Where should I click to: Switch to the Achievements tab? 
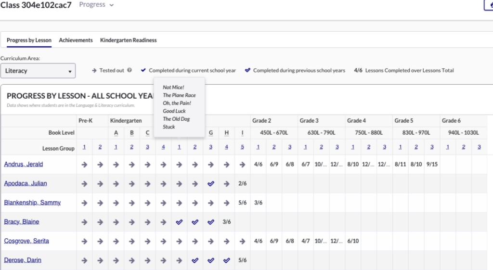click(76, 40)
